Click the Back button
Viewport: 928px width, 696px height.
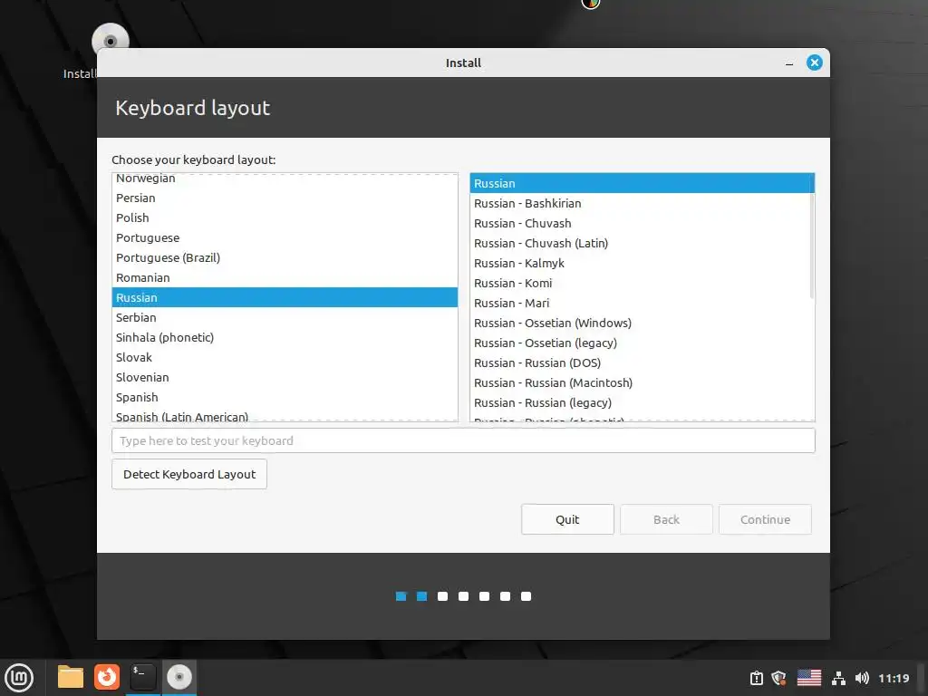[x=666, y=519]
